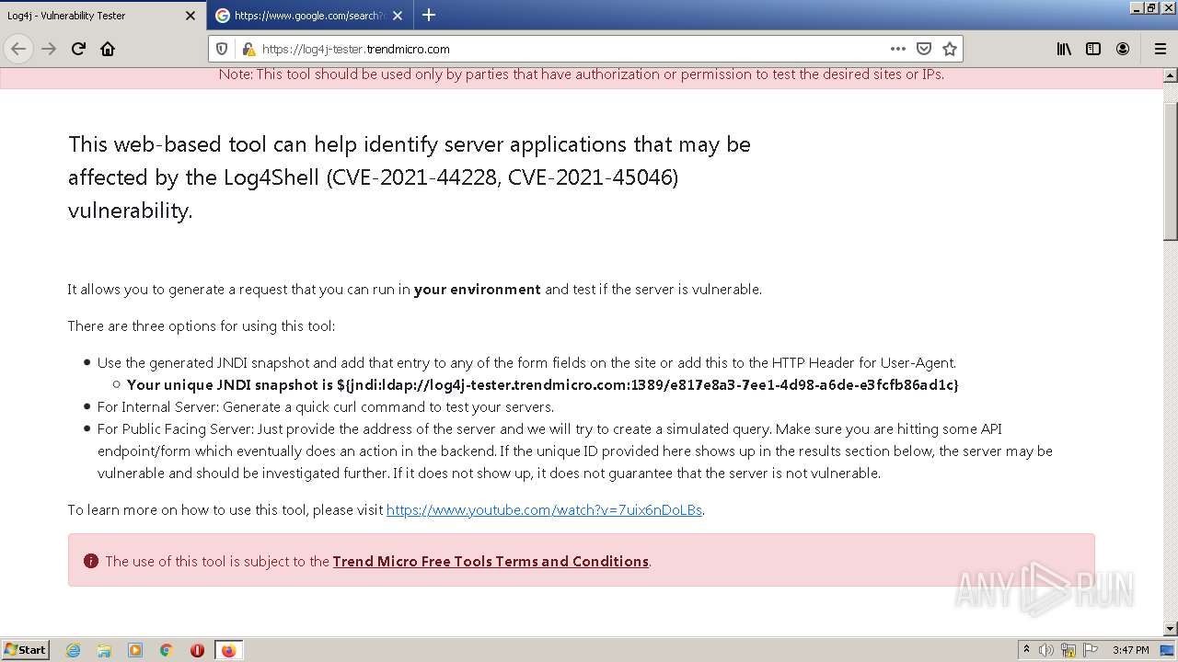
Task: Open the YouTube tutorial link
Action: point(544,510)
